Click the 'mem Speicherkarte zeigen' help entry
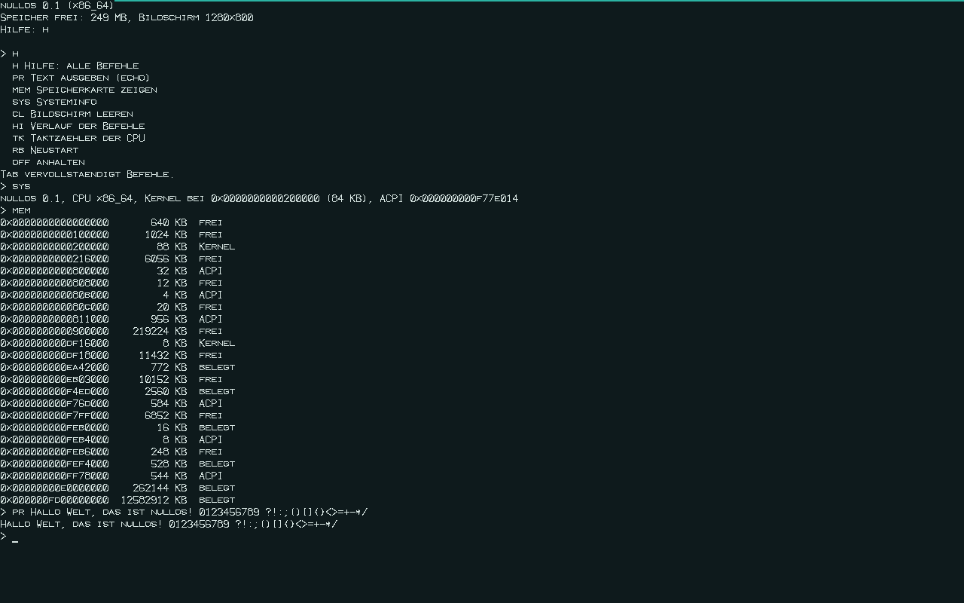The width and height of the screenshot is (964, 603). tap(84, 90)
